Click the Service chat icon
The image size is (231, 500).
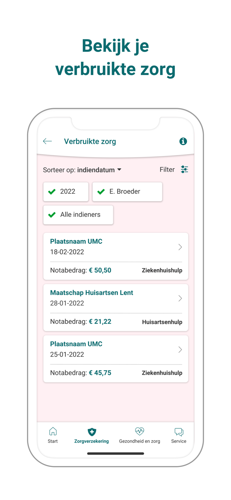pos(179,431)
